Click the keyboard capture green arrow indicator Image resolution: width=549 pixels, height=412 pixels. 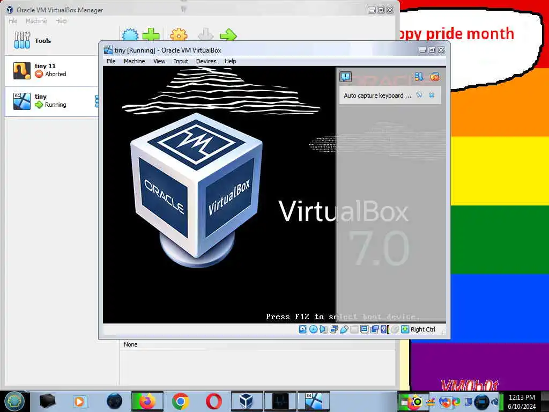(405, 329)
